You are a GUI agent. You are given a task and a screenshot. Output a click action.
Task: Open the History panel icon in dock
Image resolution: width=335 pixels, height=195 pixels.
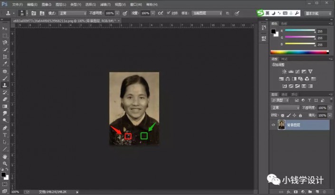264,28
